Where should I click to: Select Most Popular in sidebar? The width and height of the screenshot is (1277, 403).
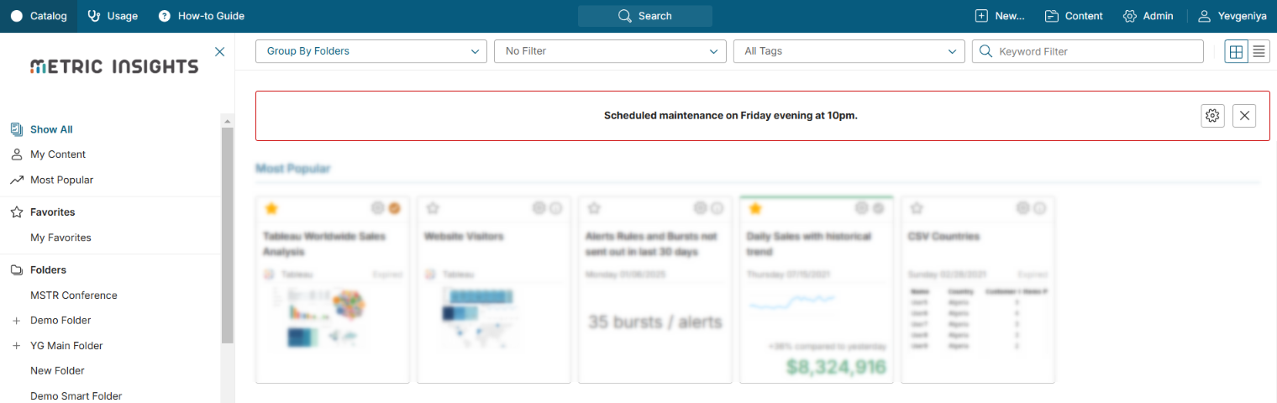click(x=61, y=180)
